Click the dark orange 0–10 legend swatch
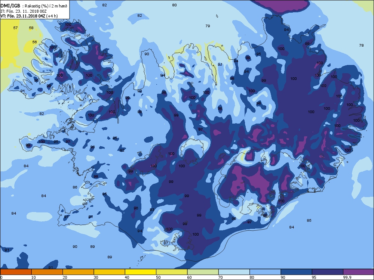 (16, 272)
